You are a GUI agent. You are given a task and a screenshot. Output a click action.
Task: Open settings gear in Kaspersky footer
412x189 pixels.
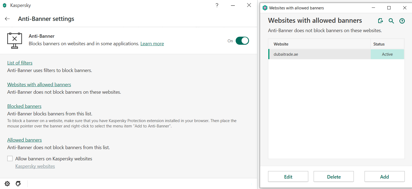(7, 184)
